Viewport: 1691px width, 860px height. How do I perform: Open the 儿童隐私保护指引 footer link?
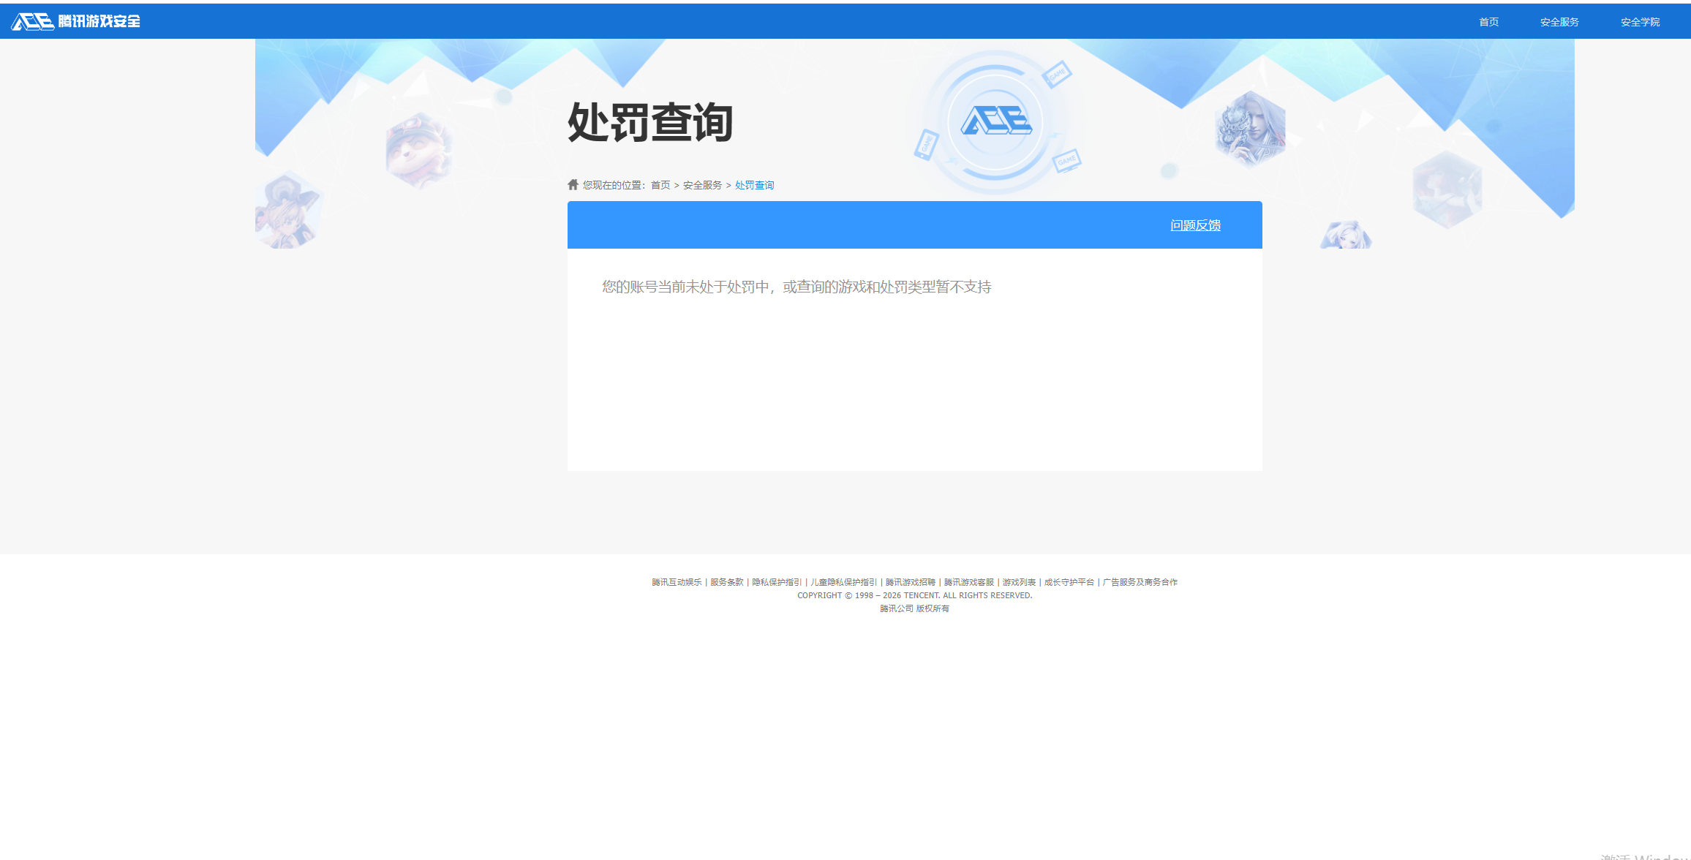[843, 581]
